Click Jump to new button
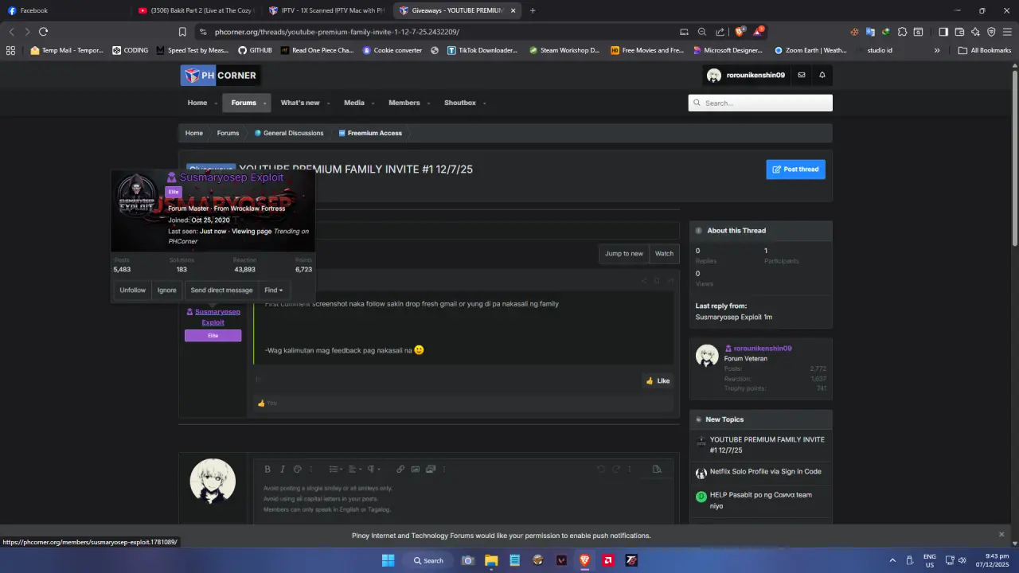The width and height of the screenshot is (1019, 573). click(624, 253)
